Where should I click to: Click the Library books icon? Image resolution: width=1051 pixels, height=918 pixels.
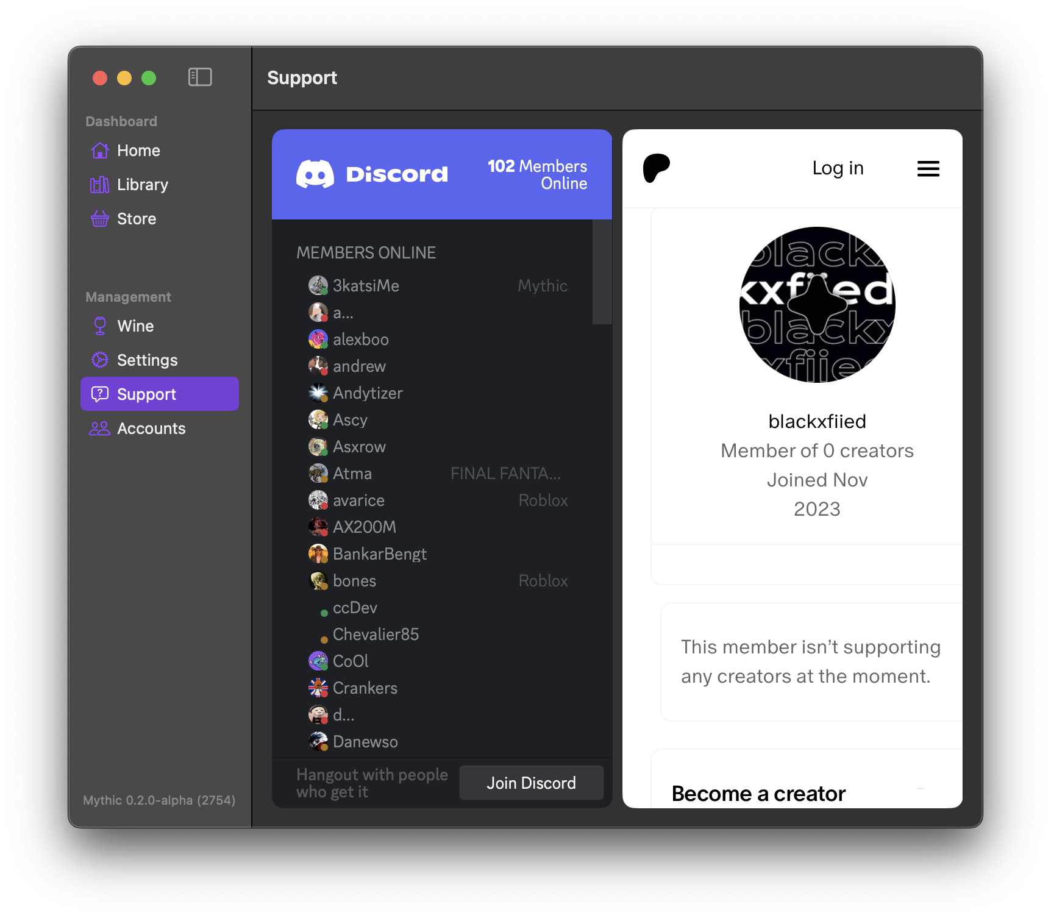tap(100, 185)
